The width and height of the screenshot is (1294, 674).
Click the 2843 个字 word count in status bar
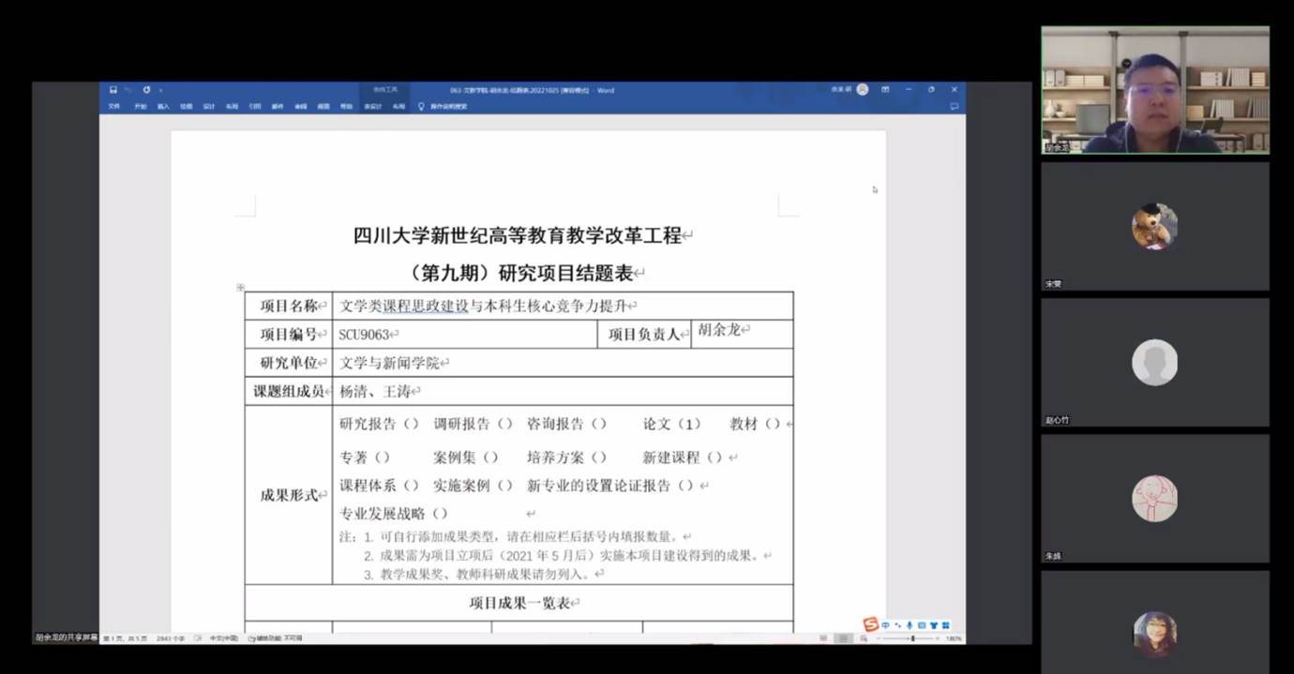171,638
